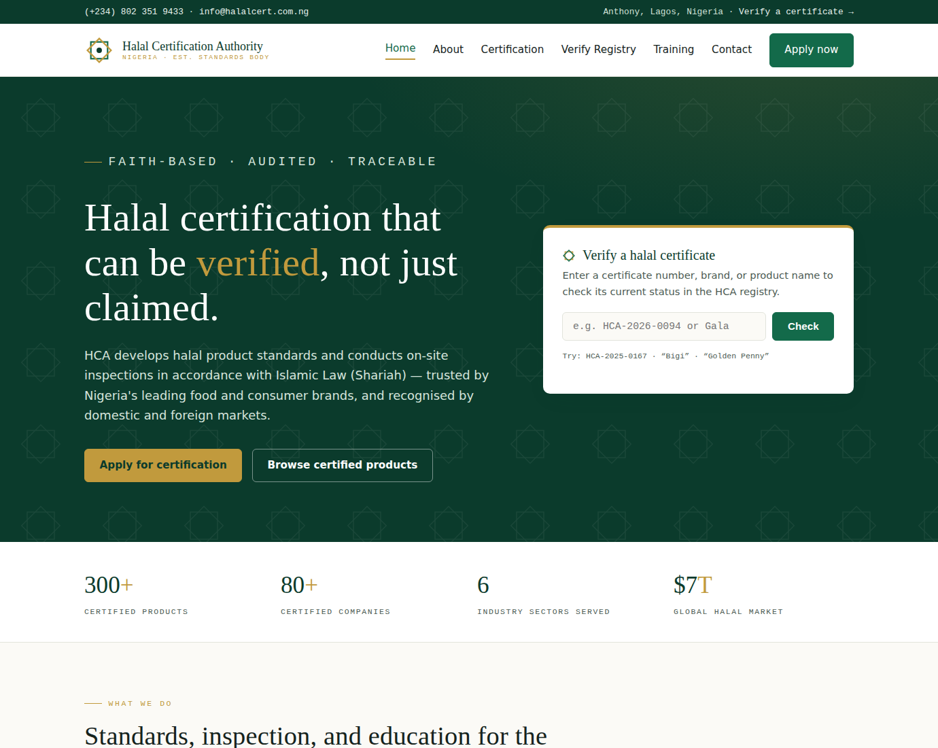Select the "Bigi" example suggestion

(x=675, y=356)
